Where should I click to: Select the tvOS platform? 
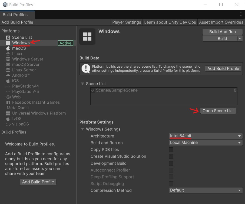point(38,119)
